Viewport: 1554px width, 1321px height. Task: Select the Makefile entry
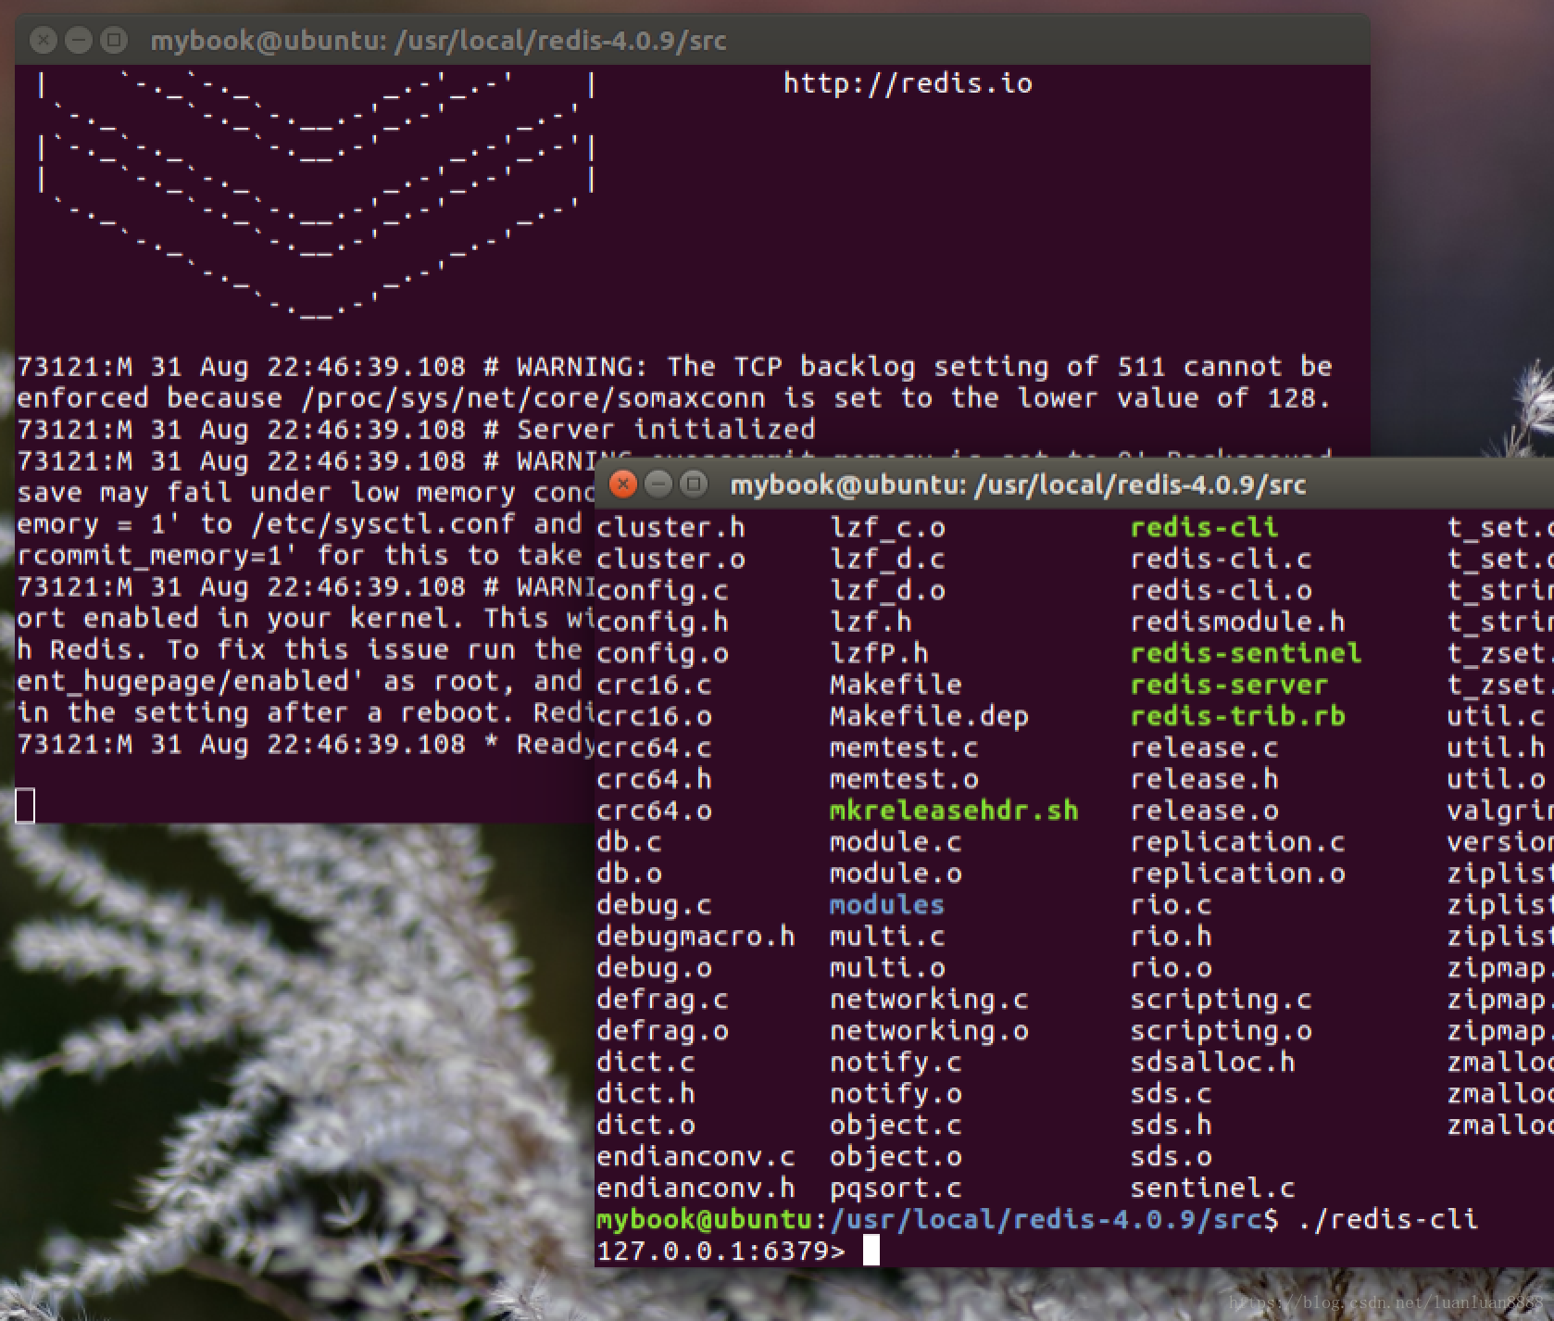tap(896, 685)
